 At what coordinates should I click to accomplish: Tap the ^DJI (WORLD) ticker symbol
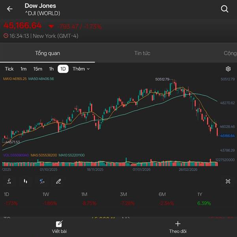(x=43, y=13)
